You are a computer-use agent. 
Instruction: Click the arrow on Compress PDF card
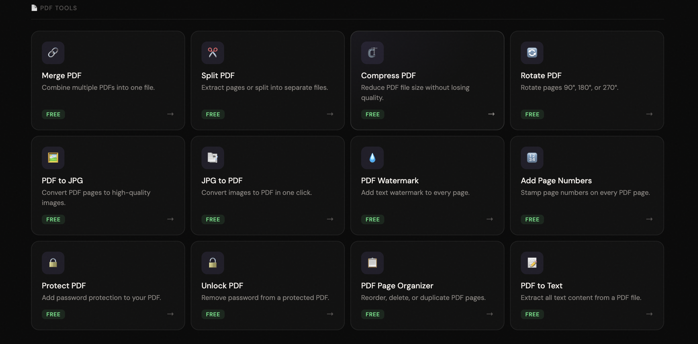[x=491, y=114]
